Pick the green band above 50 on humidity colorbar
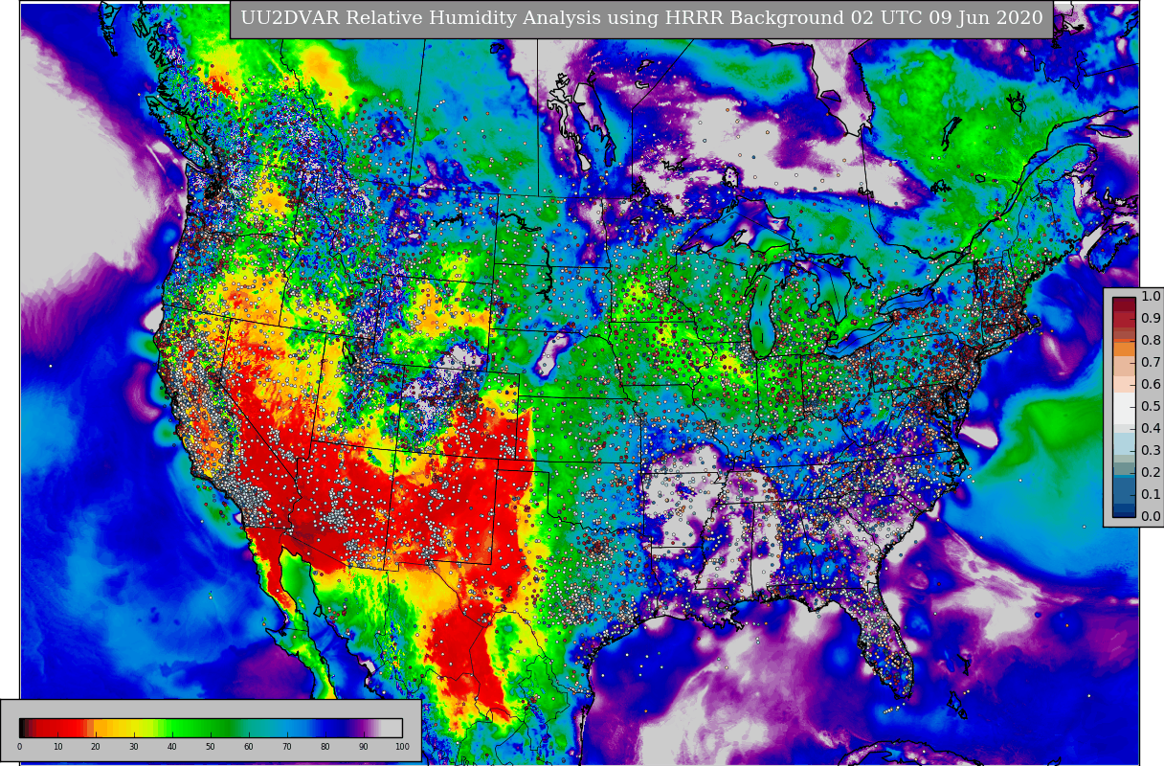 click(x=211, y=728)
